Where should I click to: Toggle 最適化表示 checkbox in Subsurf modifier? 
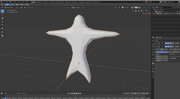click(x=170, y=58)
